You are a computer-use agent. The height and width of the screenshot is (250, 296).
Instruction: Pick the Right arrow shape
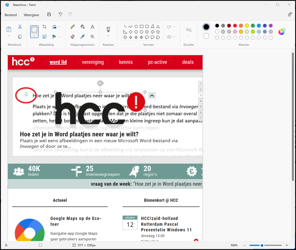point(147,32)
